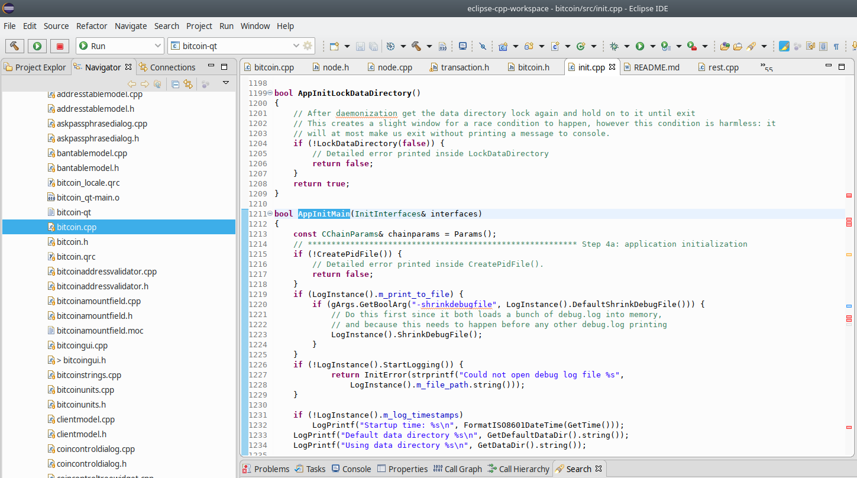The height and width of the screenshot is (478, 857).
Task: Click the blue marker in editor overview ruler
Action: click(849, 306)
